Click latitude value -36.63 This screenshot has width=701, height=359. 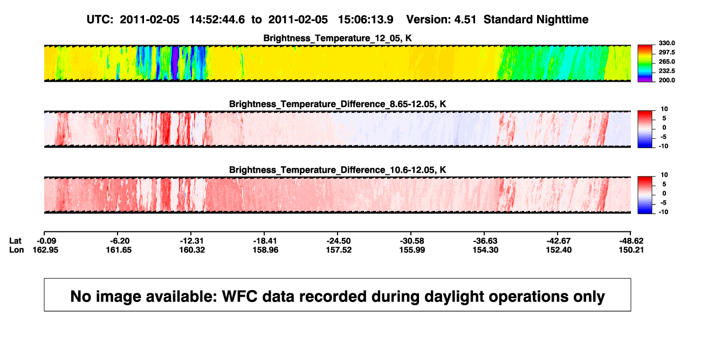coord(484,240)
